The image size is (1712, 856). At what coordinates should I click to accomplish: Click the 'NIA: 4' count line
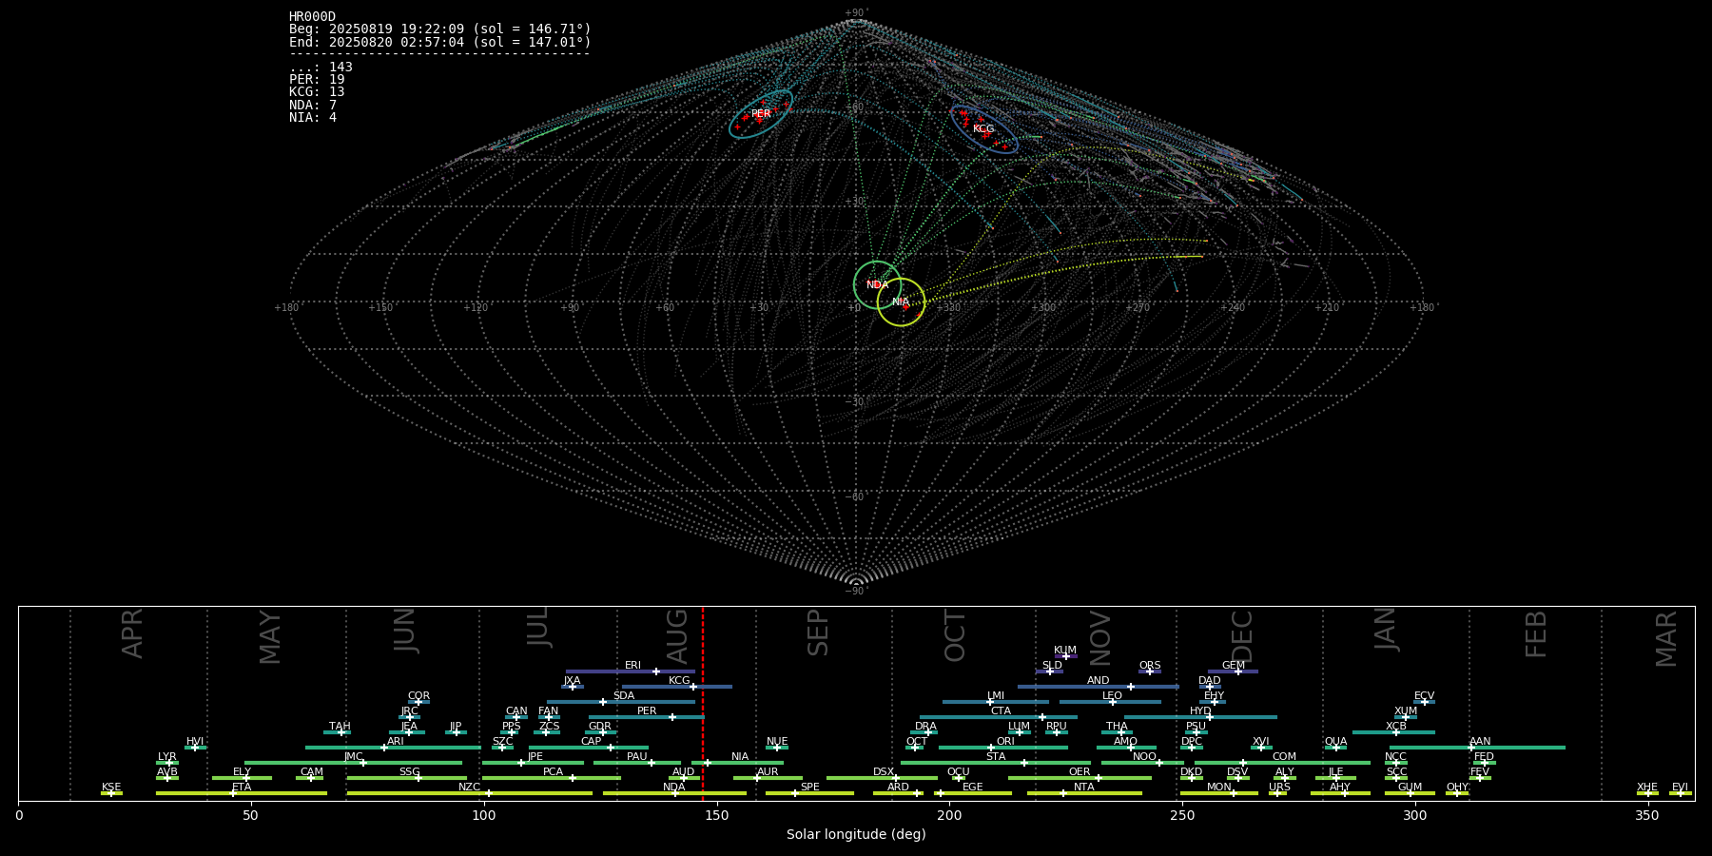click(x=313, y=118)
